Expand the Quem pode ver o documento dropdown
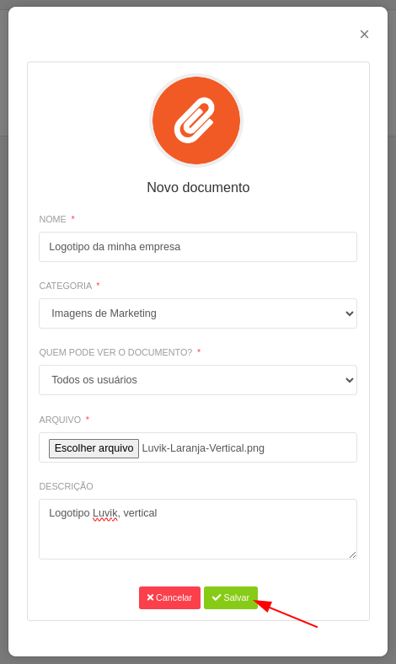Image resolution: width=396 pixels, height=664 pixels. 198,380
